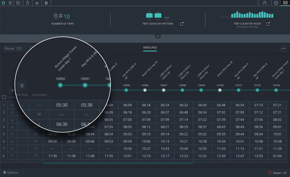Click the 10:01 cell in row 5

click(x=277, y=134)
